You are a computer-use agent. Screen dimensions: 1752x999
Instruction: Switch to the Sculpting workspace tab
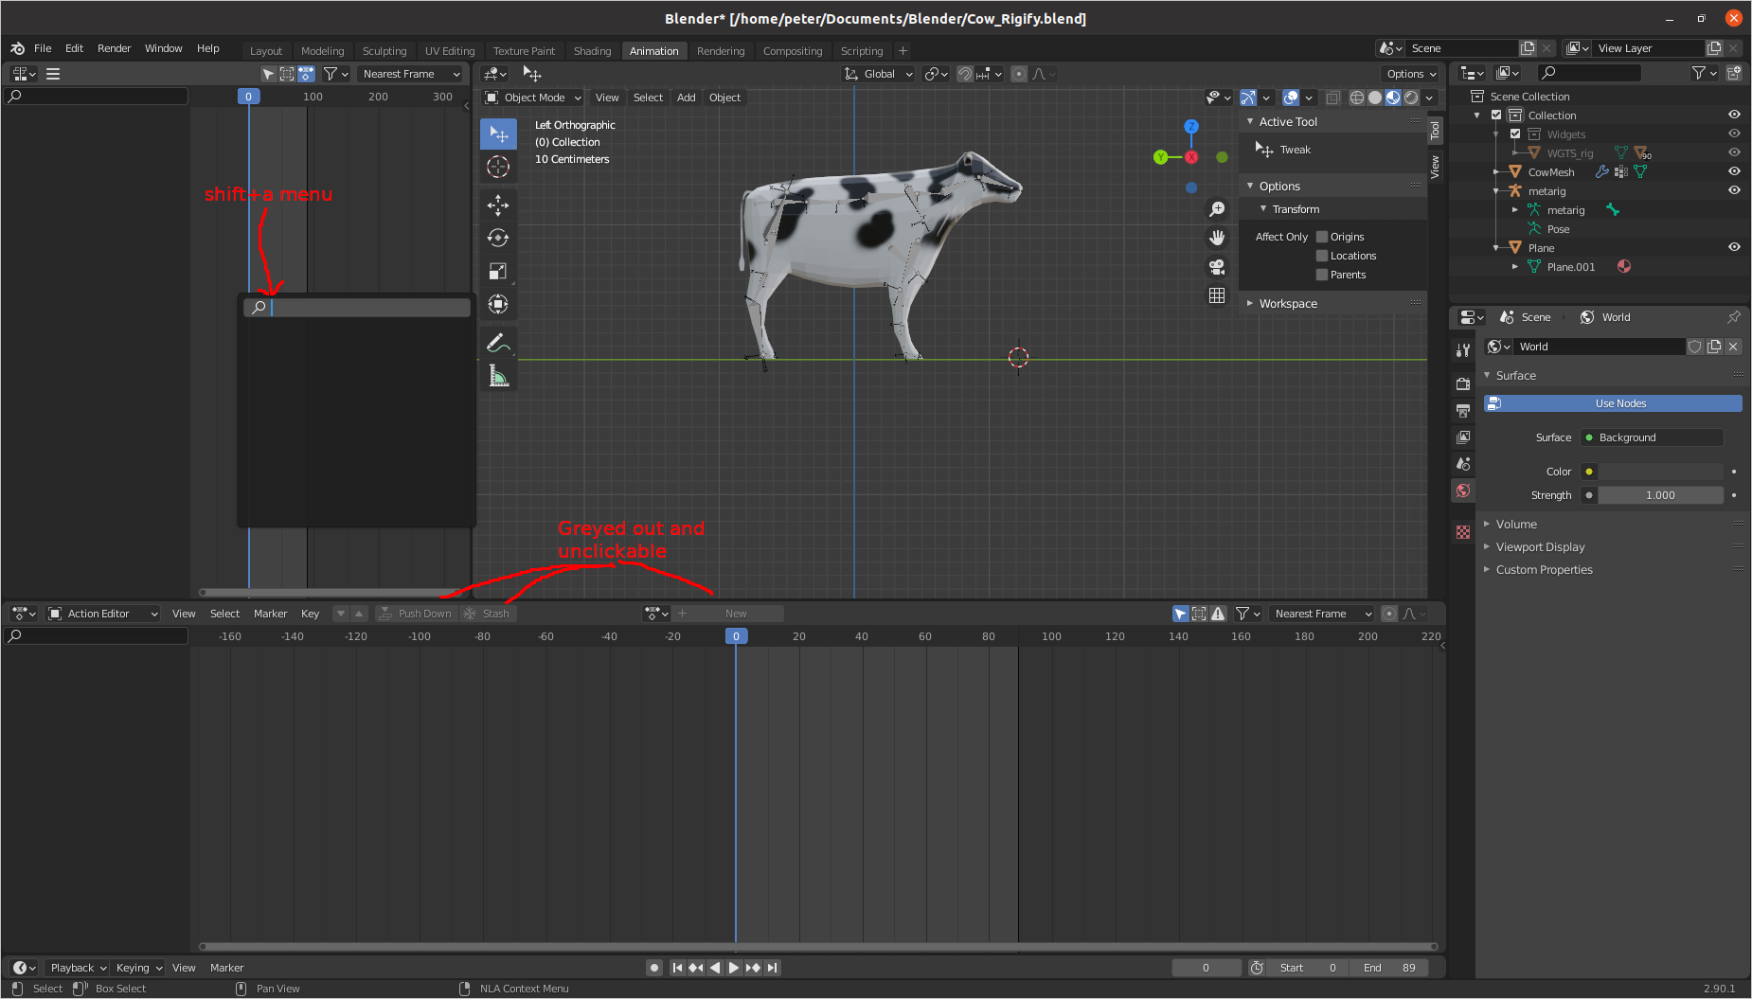point(384,51)
